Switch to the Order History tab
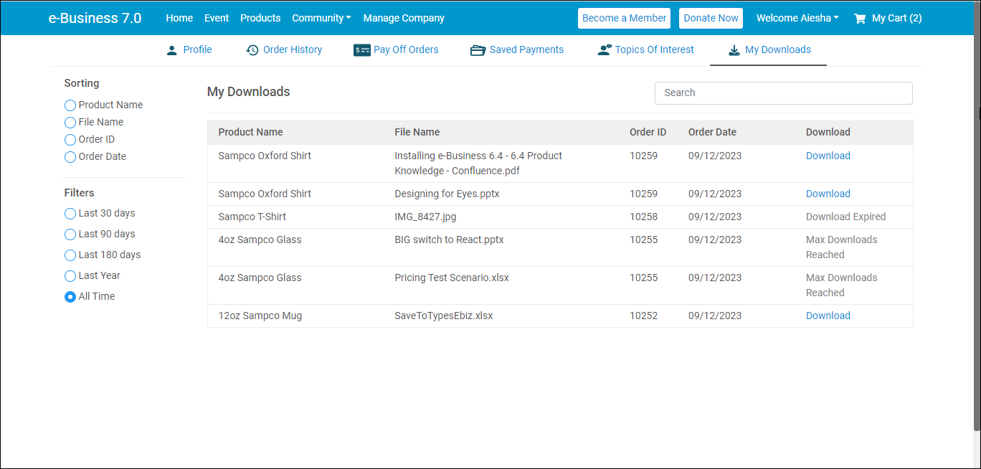 pos(284,50)
